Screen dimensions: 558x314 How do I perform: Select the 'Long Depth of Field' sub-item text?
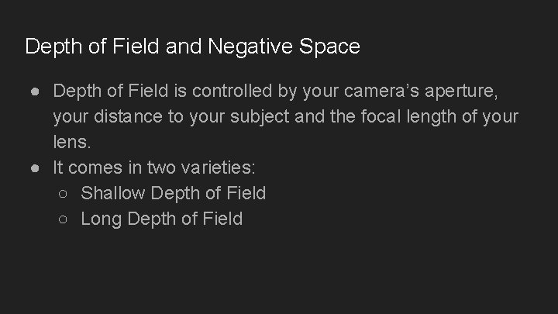[x=161, y=219]
